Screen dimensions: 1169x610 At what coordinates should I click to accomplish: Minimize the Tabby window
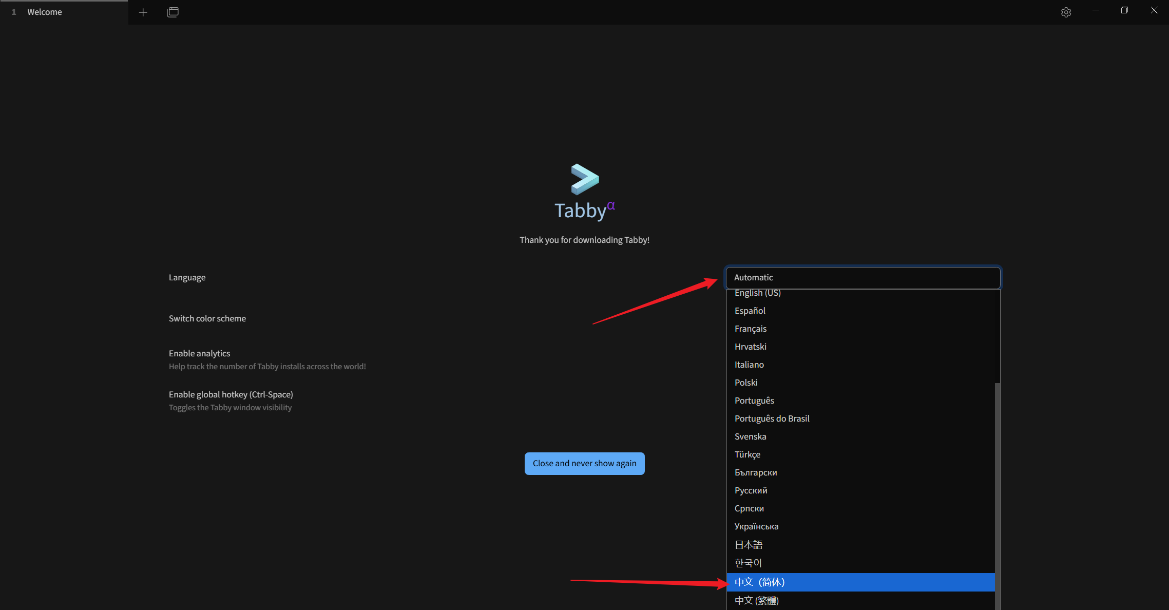(1096, 10)
